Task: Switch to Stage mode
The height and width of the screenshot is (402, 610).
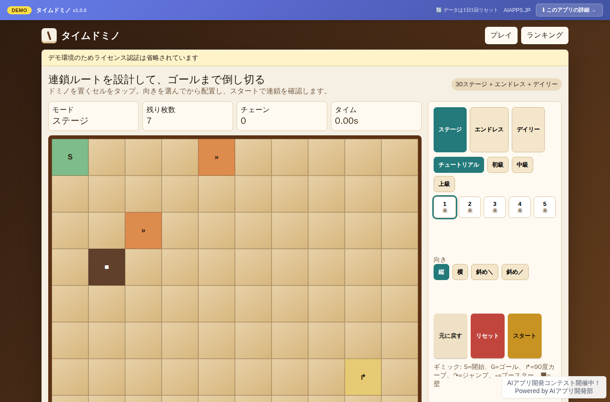Action: coord(450,130)
